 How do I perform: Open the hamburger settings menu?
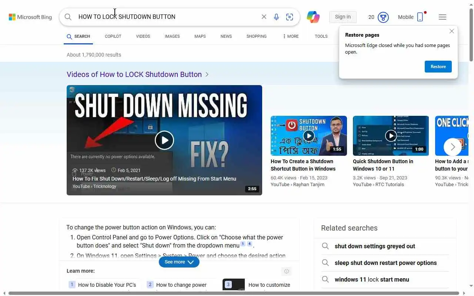pyautogui.click(x=443, y=17)
